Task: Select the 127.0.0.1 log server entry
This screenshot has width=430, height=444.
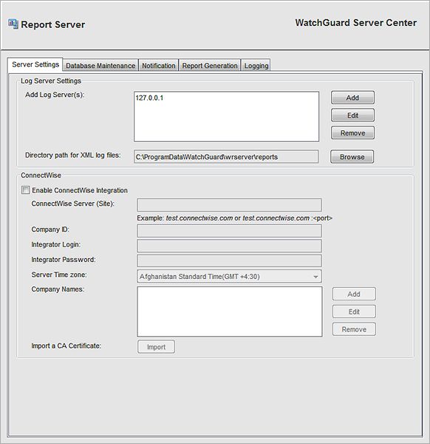Action: pyautogui.click(x=149, y=98)
